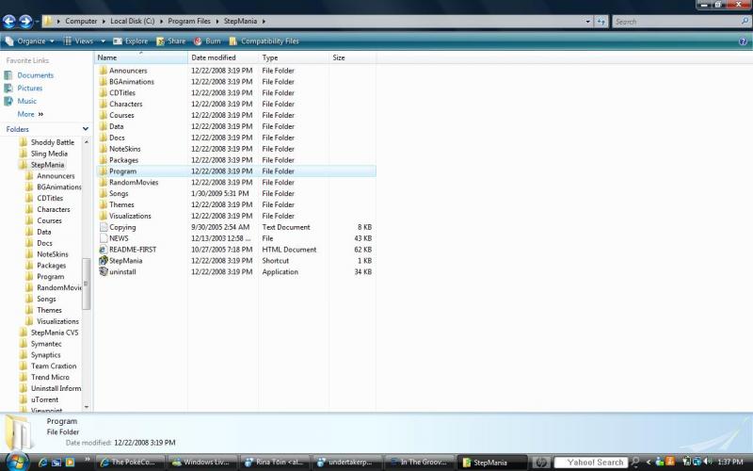This screenshot has height=471, width=753.
Task: Click the Compatibility Files button
Action: point(264,41)
